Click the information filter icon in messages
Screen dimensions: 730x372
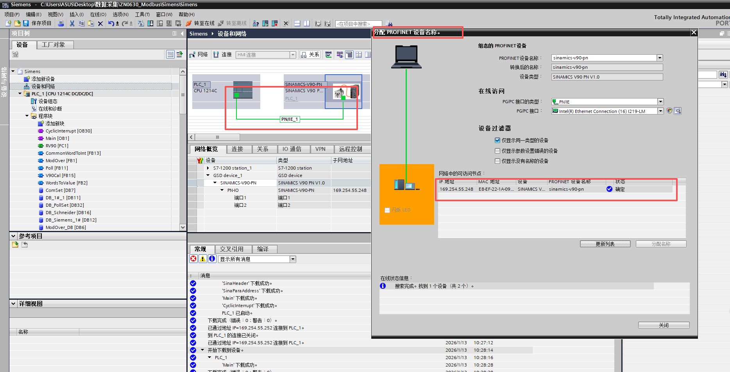coord(212,259)
